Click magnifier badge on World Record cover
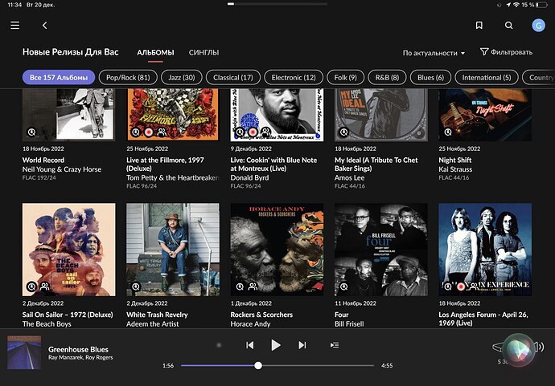Screen dimensions: 555x386 (32, 132)
